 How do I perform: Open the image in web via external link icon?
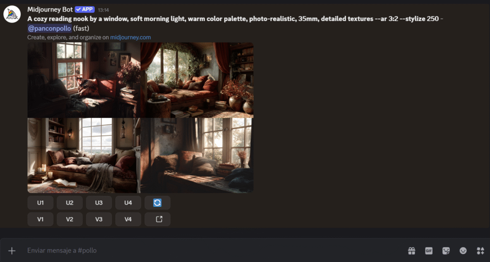pyautogui.click(x=157, y=219)
